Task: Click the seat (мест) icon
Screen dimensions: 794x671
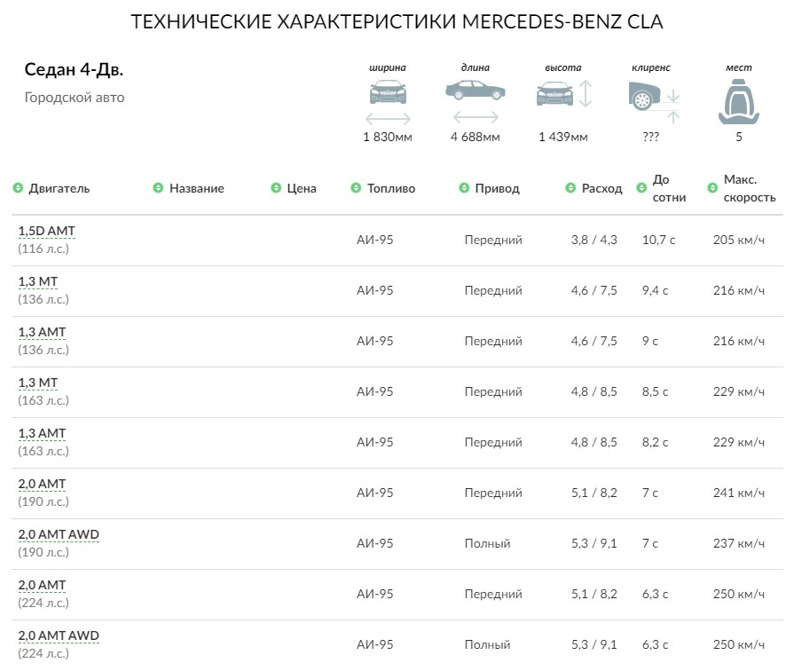Action: [739, 103]
